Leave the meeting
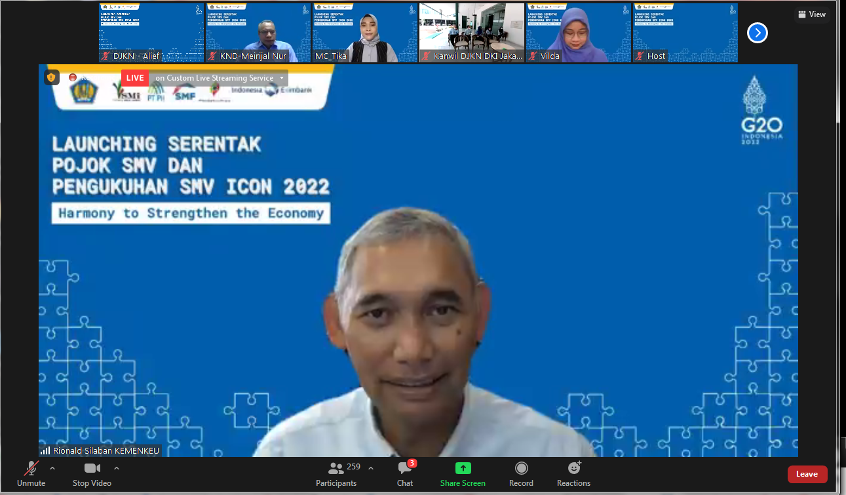846x495 pixels. tap(807, 474)
